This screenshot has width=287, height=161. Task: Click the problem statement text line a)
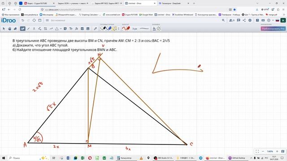pos(40,45)
